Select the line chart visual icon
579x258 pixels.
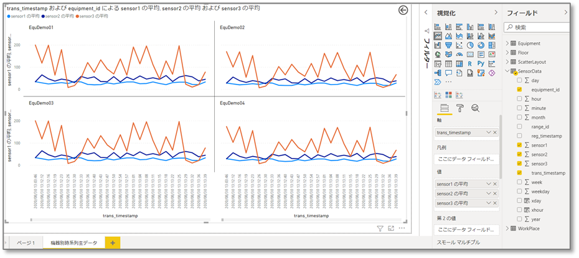click(438, 36)
